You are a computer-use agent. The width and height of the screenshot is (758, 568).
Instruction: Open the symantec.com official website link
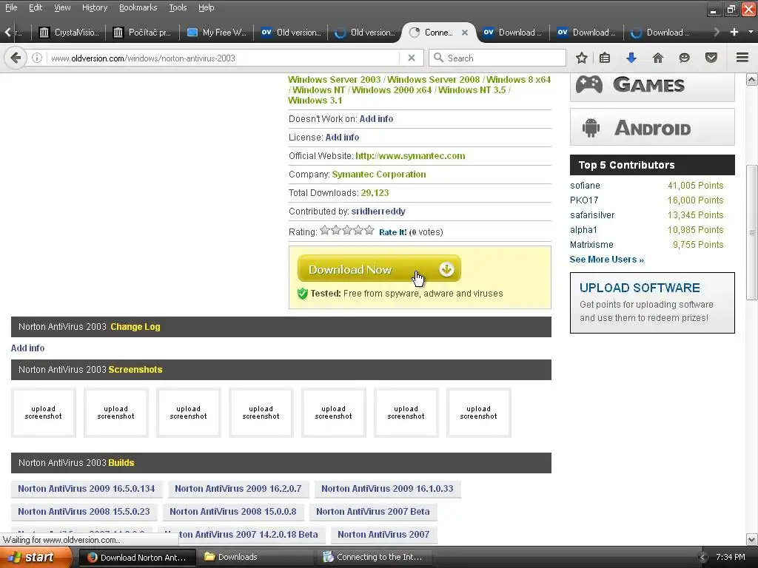410,155
